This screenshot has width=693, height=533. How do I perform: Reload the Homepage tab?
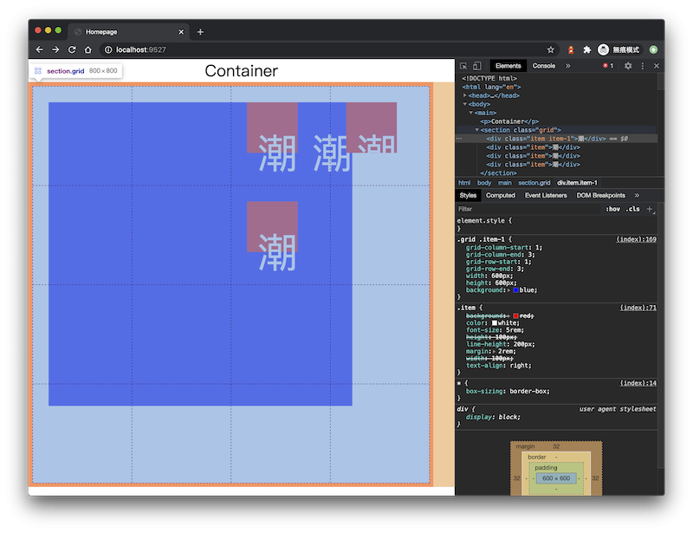click(72, 49)
